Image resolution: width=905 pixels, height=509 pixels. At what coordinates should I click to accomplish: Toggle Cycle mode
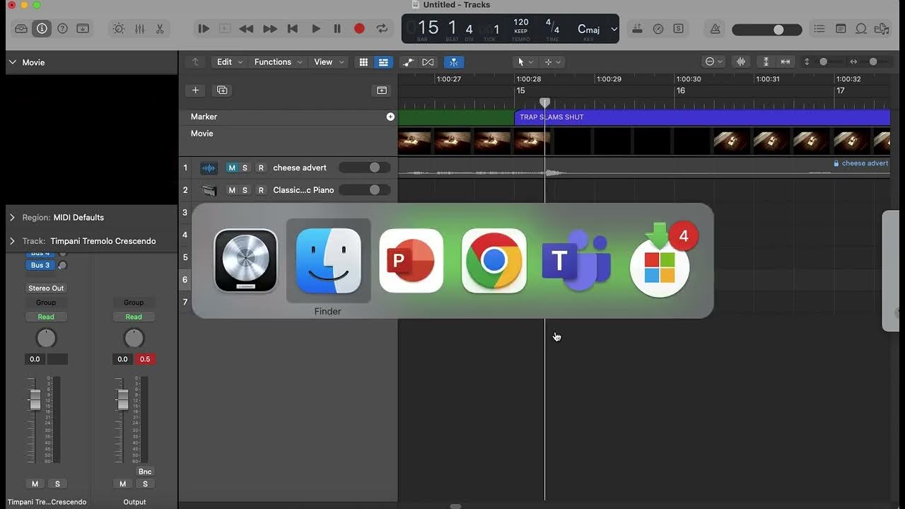click(382, 29)
